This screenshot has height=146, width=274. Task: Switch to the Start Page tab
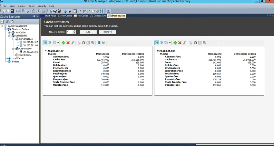(x=49, y=16)
